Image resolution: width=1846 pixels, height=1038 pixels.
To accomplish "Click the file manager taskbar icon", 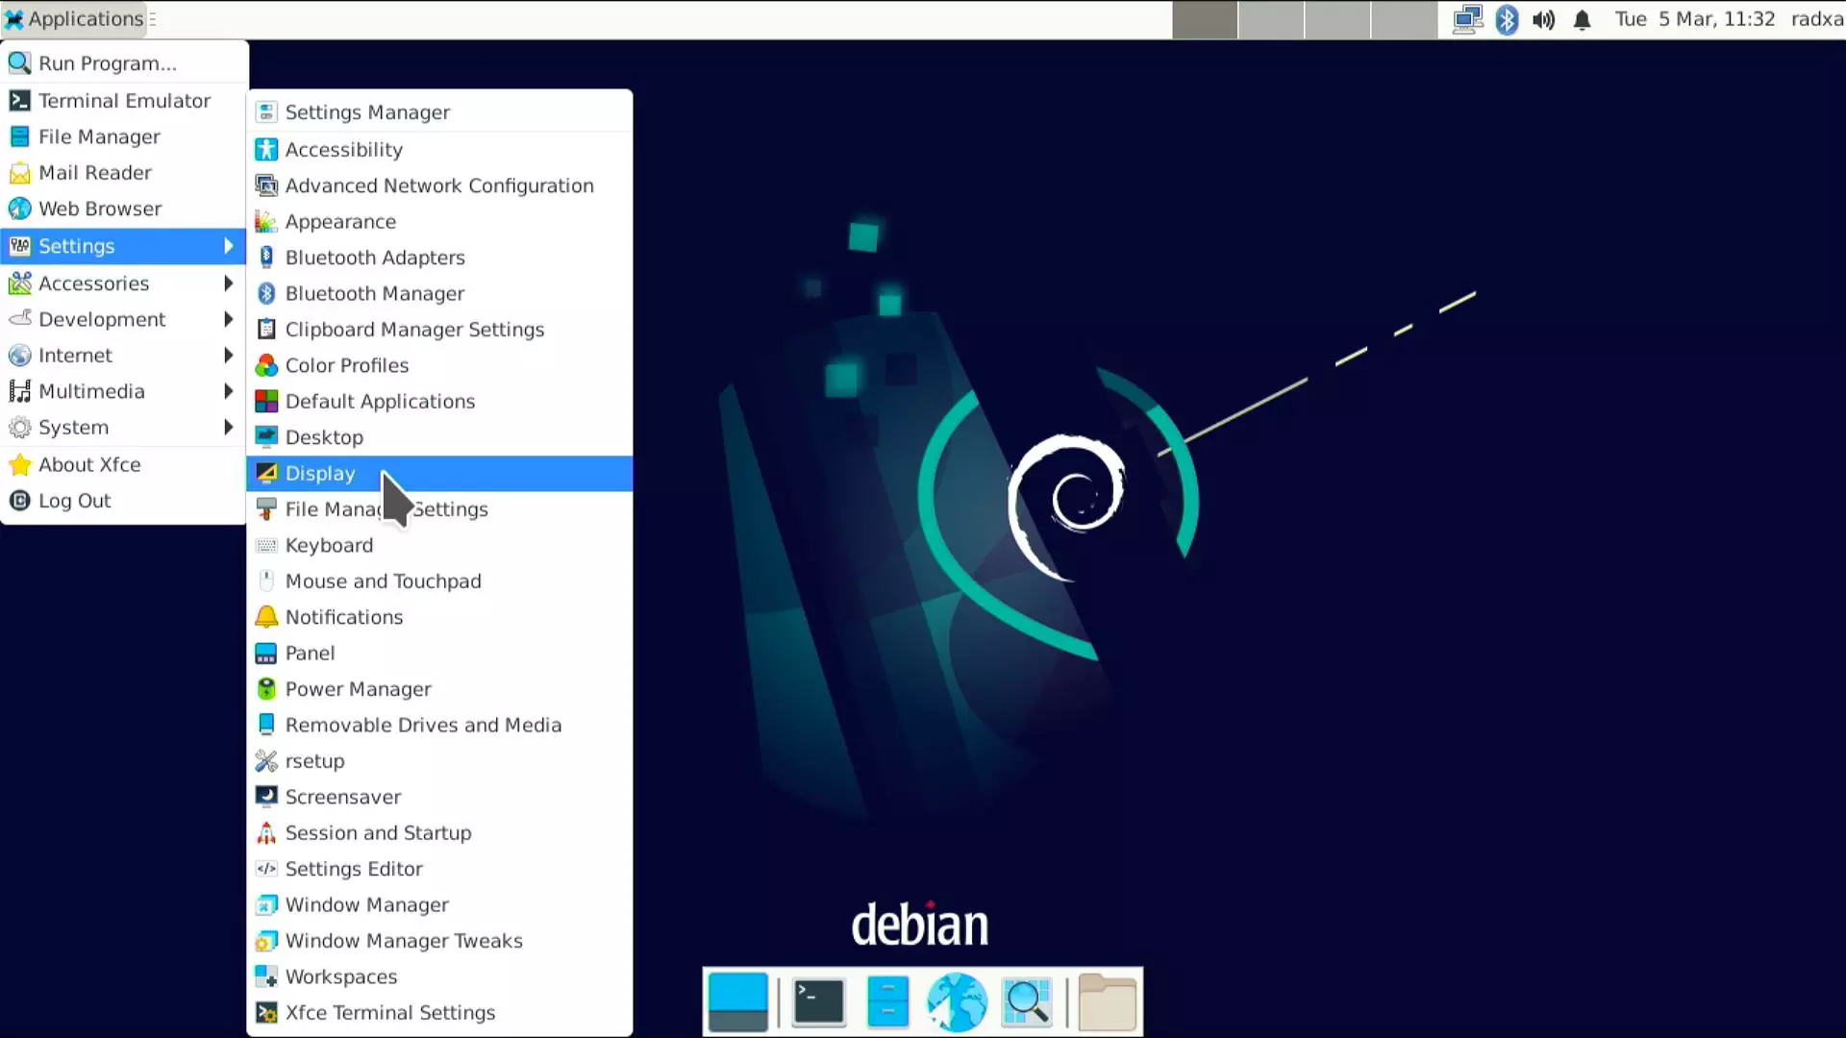I will (887, 1001).
